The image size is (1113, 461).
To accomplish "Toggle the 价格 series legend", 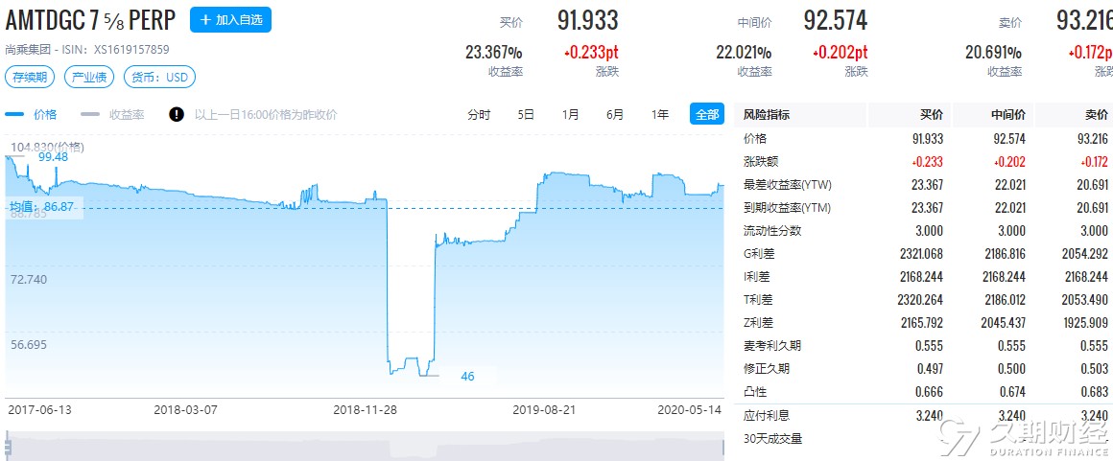I will (x=32, y=114).
